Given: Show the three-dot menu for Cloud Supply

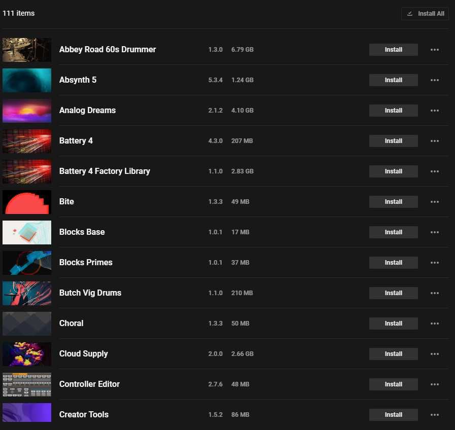Looking at the screenshot, I should 434,354.
